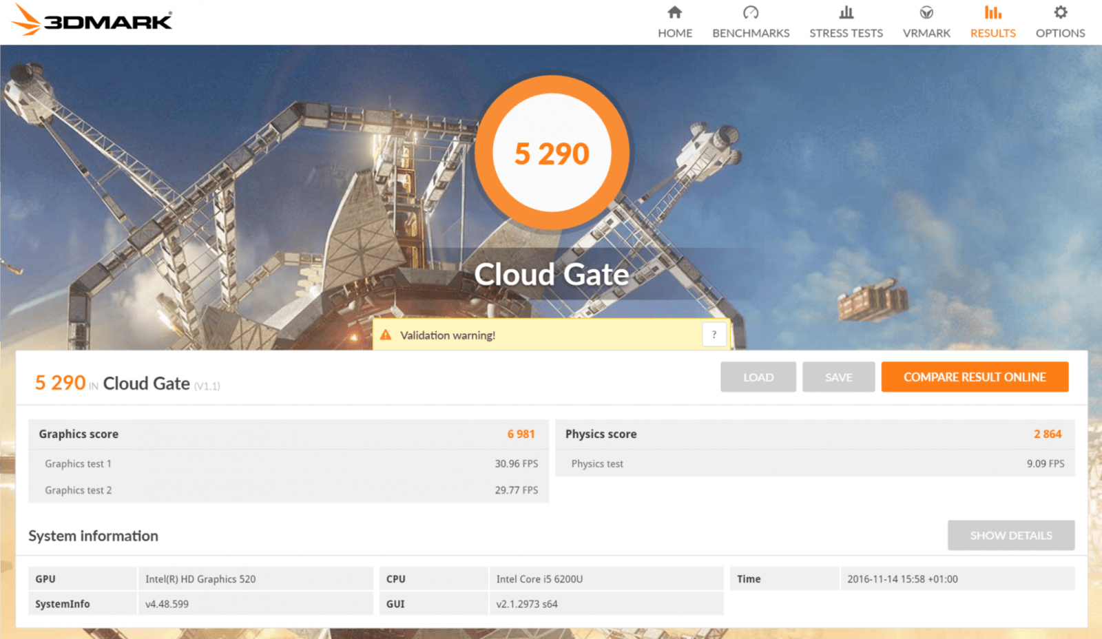1102x639 pixels.
Task: Click the Cloud Gate title over the image
Action: [x=552, y=274]
